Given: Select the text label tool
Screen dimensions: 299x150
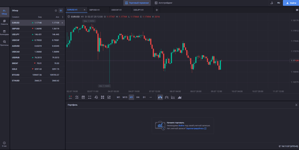Looking at the screenshot, I should 103,97.
